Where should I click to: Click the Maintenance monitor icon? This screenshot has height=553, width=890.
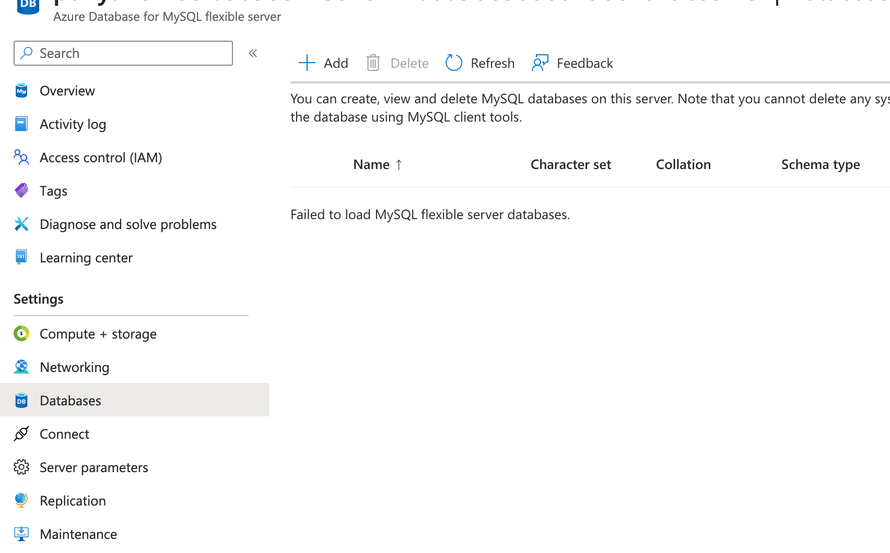tap(21, 534)
